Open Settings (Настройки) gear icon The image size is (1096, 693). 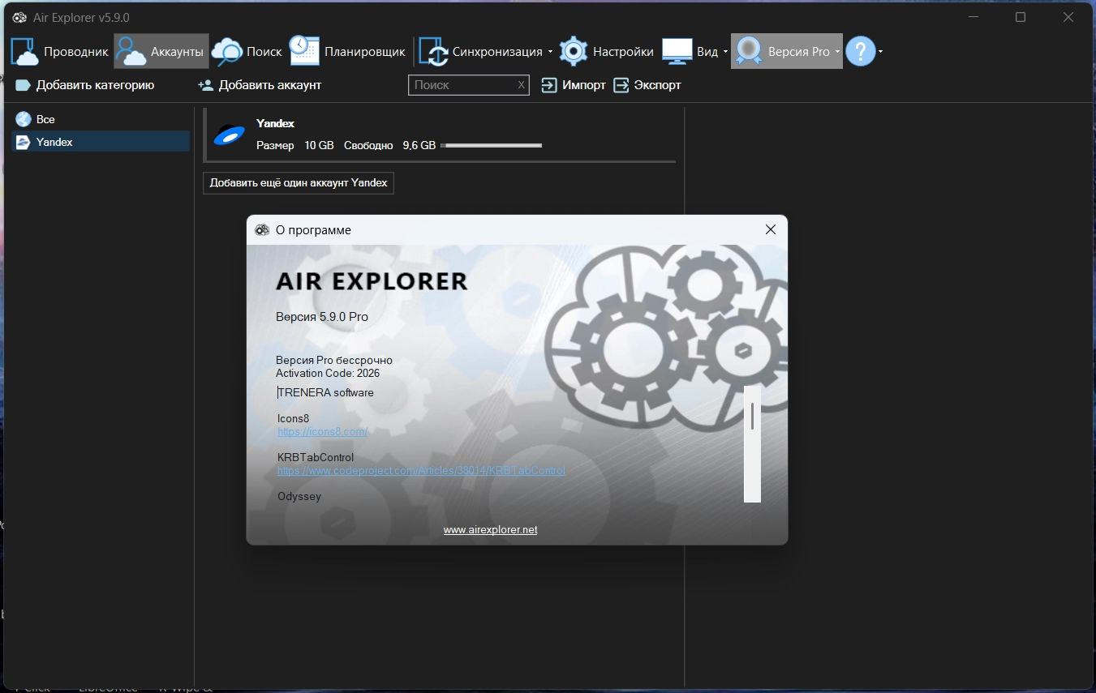click(x=574, y=52)
